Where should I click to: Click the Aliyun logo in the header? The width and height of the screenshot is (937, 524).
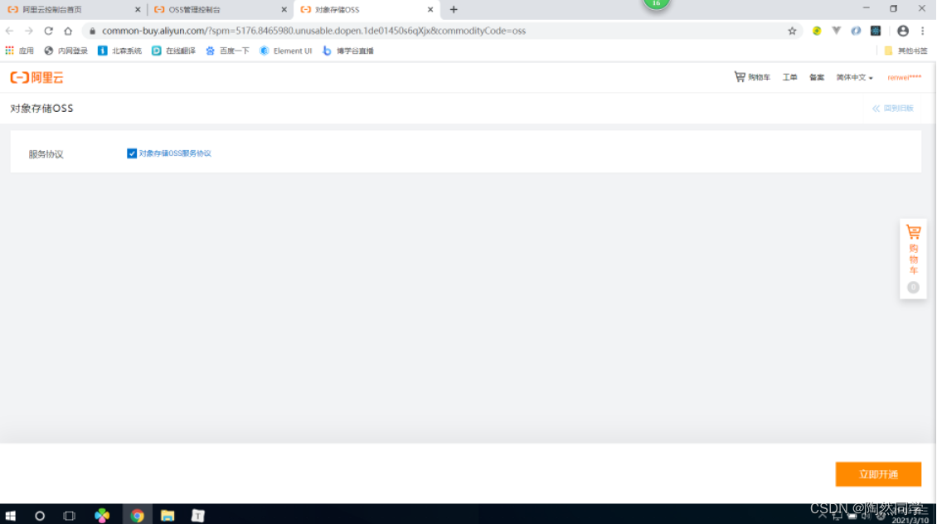(37, 78)
